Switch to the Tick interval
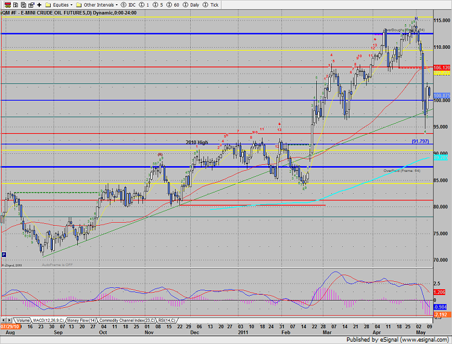 [x=211, y=5]
